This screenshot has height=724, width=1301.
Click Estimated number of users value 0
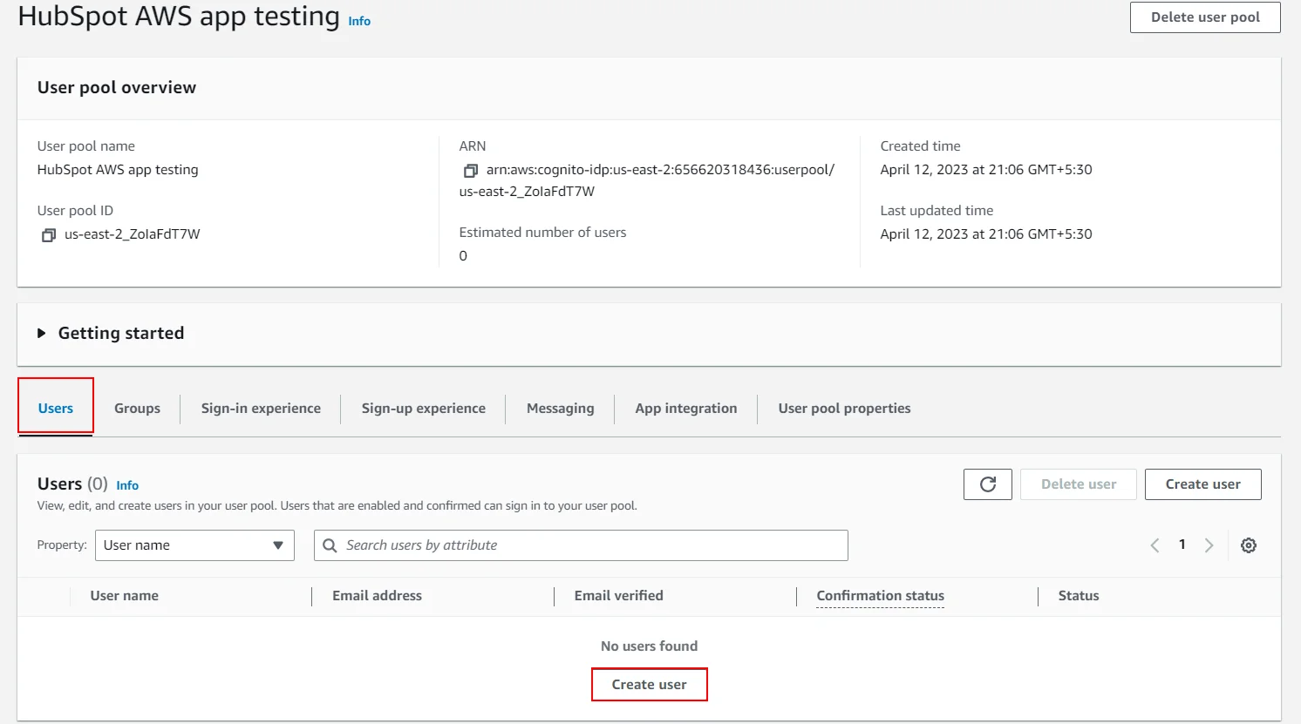pyautogui.click(x=463, y=256)
